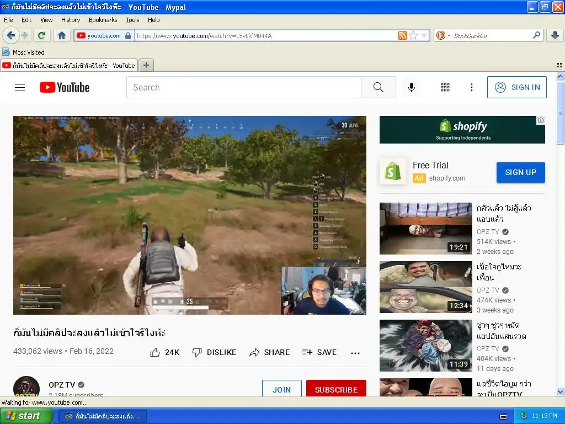565x424 pixels.
Task: Click the YouTube logo
Action: pos(65,87)
